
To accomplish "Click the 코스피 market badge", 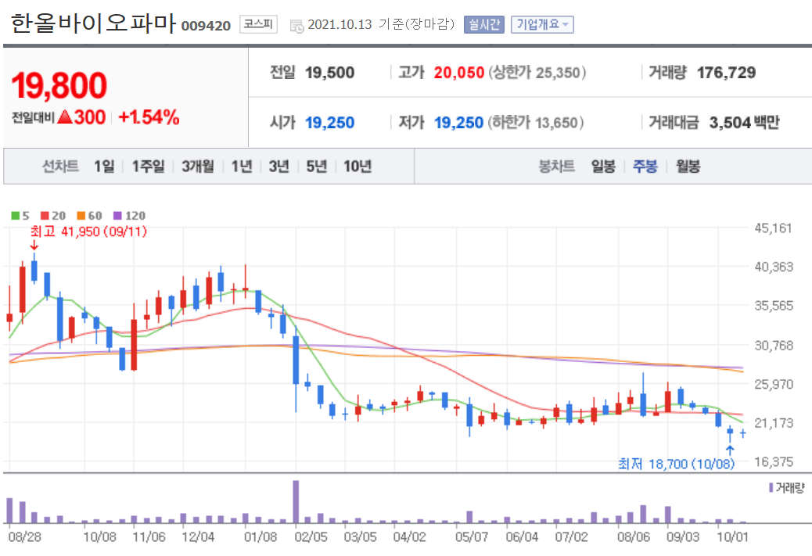I will pos(258,23).
